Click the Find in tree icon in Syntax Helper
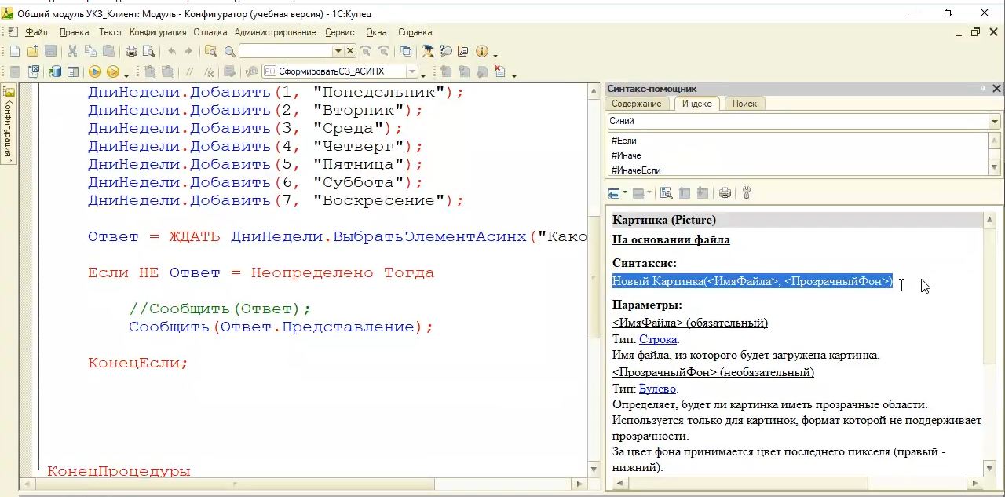The height and width of the screenshot is (497, 1005). pos(666,193)
